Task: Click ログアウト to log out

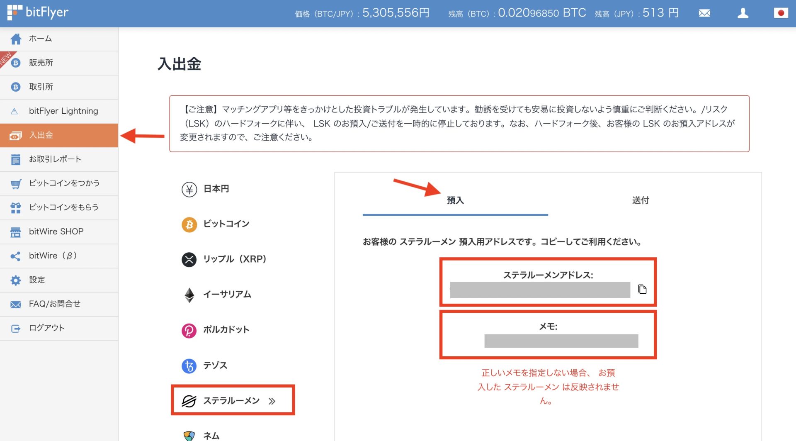Action: click(46, 328)
